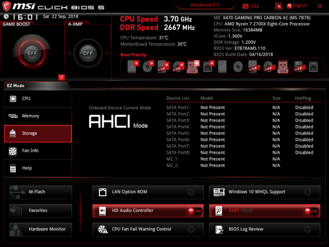Viewport: 329px width, 247px height.
Task: Open the Fan Info section
Action: [x=38, y=151]
